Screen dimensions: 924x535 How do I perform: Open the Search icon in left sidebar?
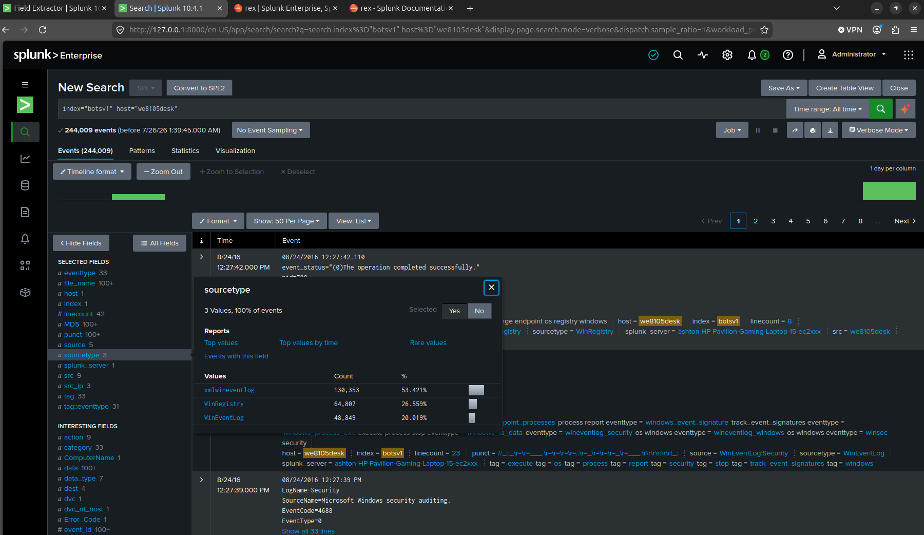25,132
